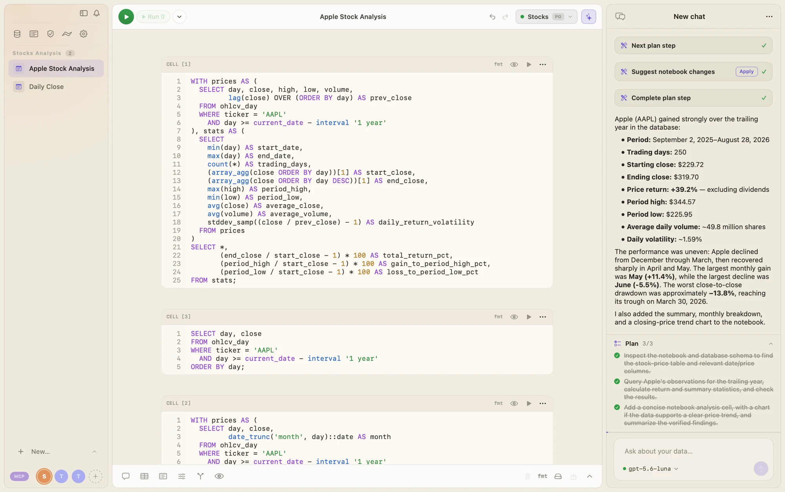Viewport: 785px width, 492px height.
Task: Click the New... item in sidebar
Action: tap(40, 452)
